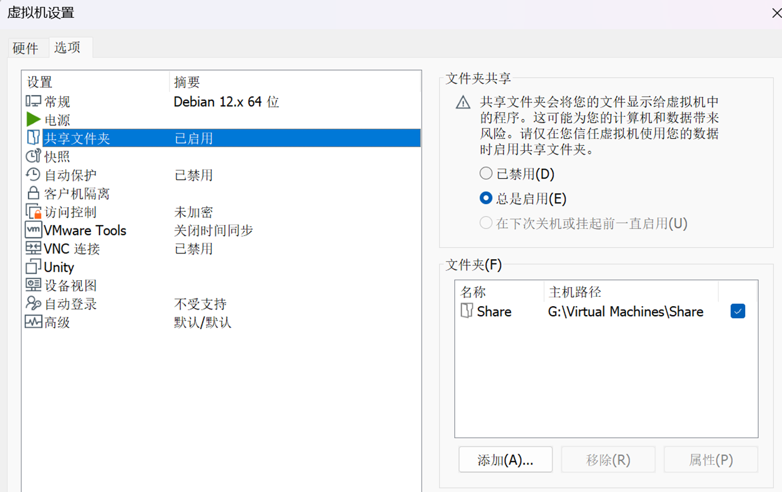The height and width of the screenshot is (492, 782).
Task: Click the warning triangle icon in folder sharing
Action: [463, 103]
